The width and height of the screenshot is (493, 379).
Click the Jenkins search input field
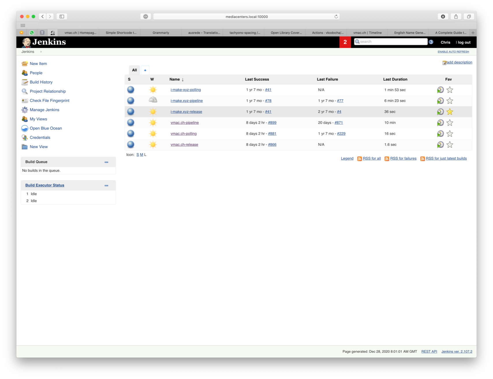pos(391,42)
